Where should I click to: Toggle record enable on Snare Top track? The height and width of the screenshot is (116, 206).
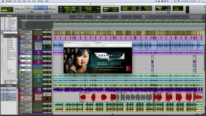point(22,43)
